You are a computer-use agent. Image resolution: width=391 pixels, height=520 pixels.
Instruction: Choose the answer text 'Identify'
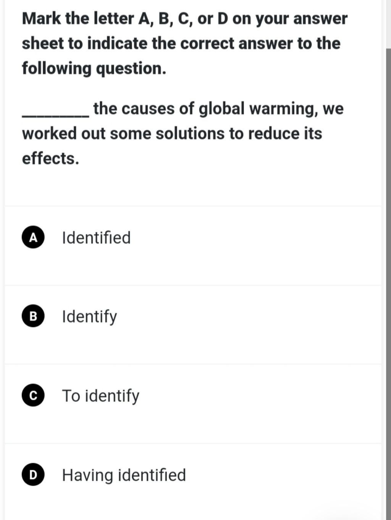(89, 317)
